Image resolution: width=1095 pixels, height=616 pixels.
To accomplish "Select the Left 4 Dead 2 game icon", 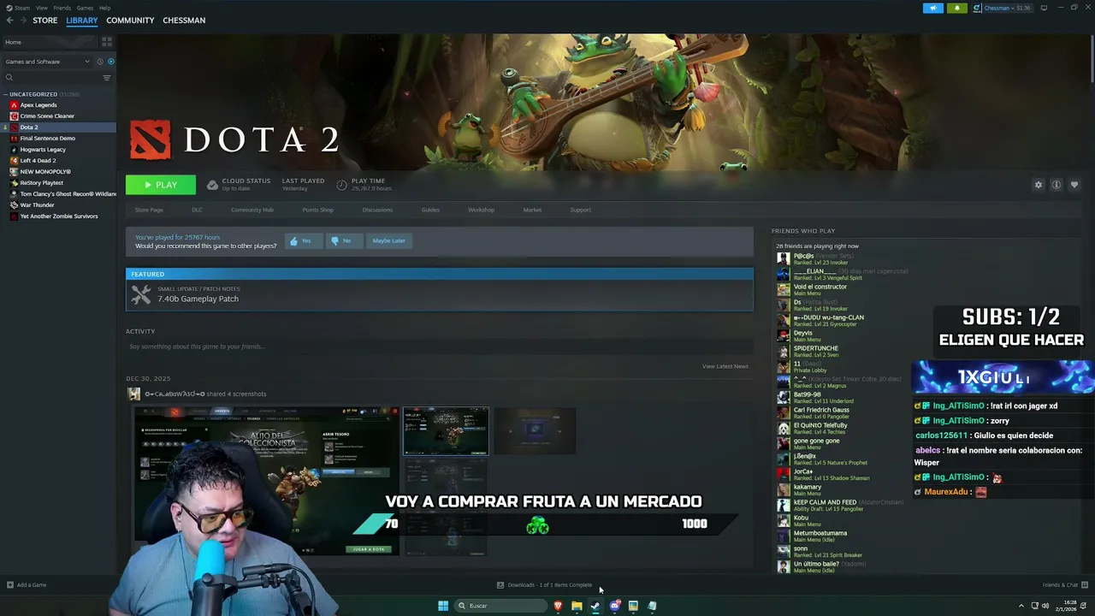I will click(14, 161).
